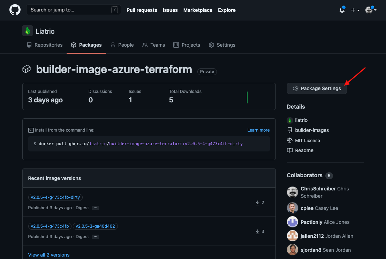Open jallen2112 Jordan Allen profile
This screenshot has height=259, width=386.
point(327,236)
